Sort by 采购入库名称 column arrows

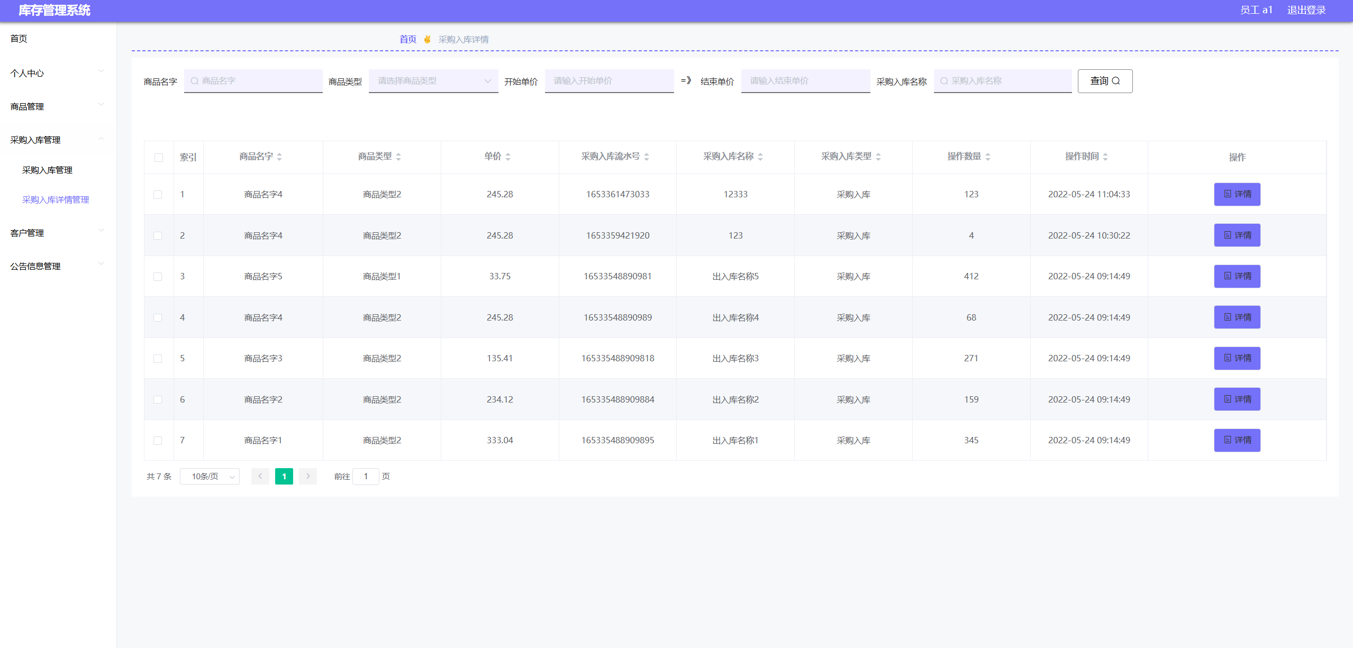760,157
